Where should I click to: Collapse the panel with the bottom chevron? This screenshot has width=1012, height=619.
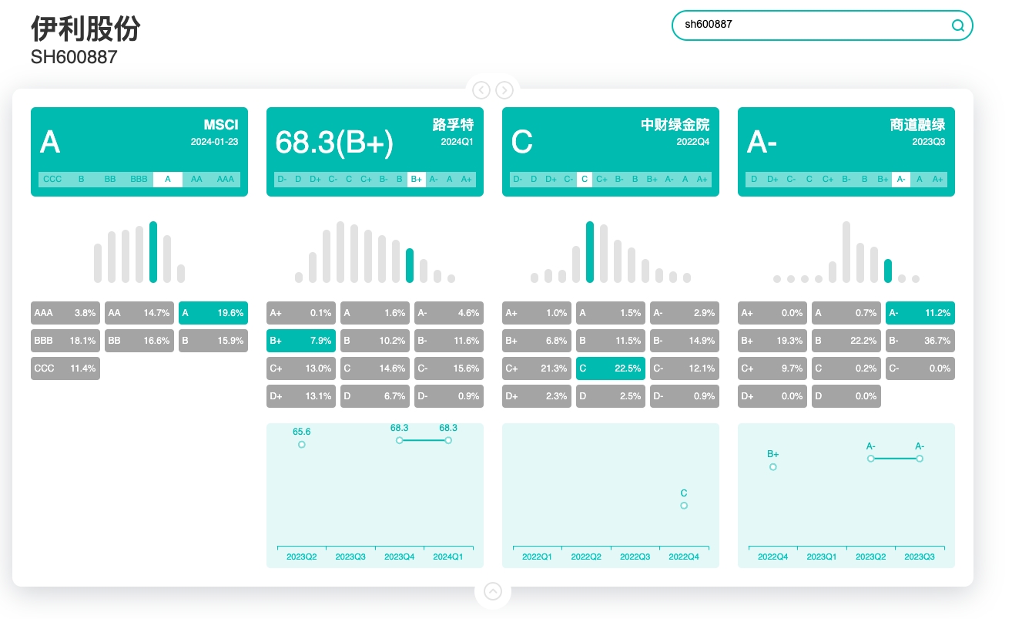click(493, 592)
